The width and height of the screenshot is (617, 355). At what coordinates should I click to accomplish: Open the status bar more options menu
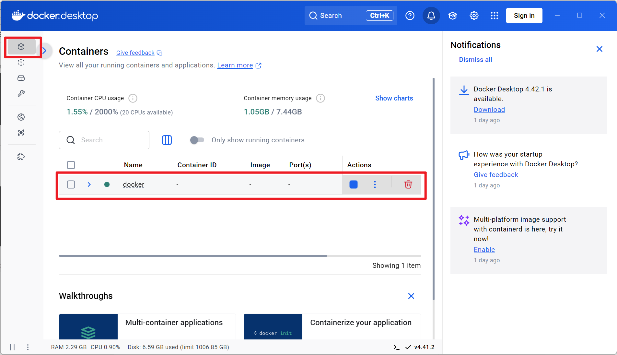coord(28,347)
